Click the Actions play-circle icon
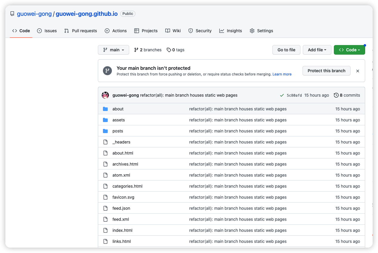This screenshot has height=253, width=378. (107, 30)
